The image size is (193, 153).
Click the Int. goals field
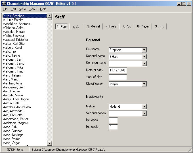[x=113, y=127]
